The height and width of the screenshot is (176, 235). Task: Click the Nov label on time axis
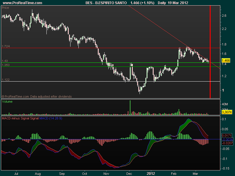pos(106,174)
